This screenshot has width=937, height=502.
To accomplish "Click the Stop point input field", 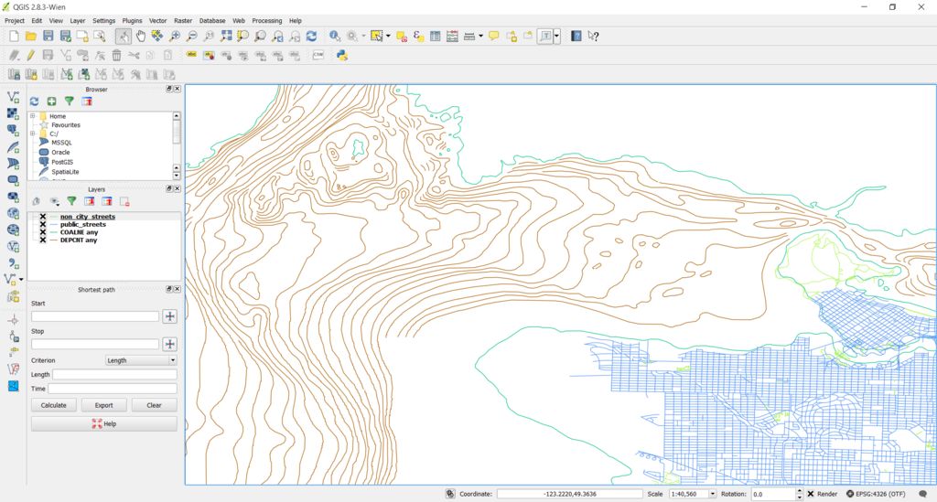I will click(95, 344).
